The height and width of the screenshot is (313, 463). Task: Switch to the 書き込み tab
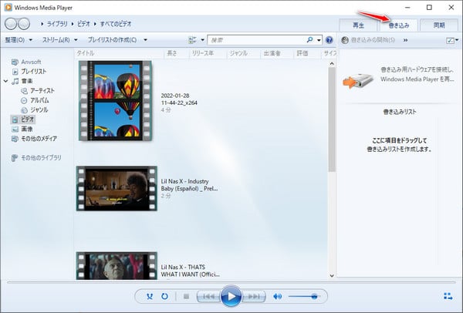point(398,25)
